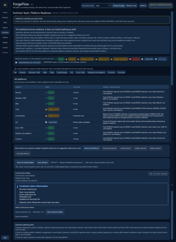
Task: Open Tasks in the sidebar
Action: pyautogui.click(x=5, y=22)
